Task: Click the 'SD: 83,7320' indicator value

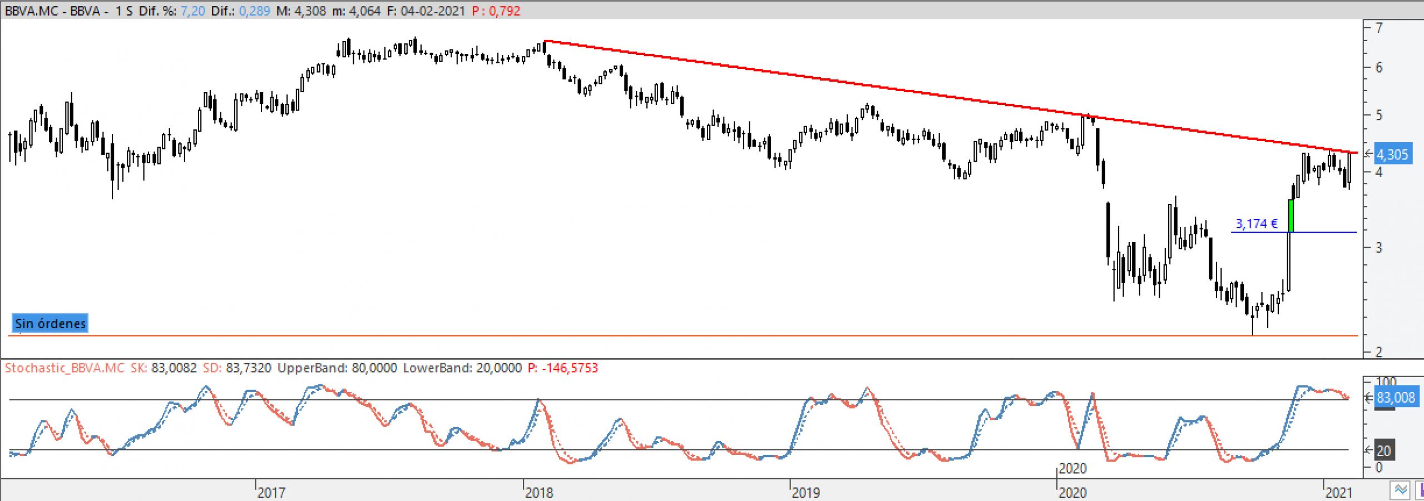Action: click(237, 368)
